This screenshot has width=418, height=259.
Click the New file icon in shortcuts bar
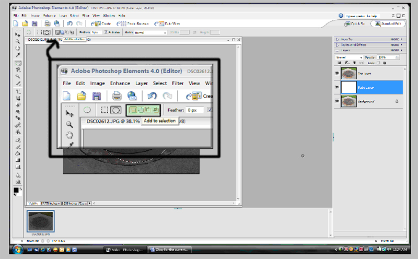click(16, 23)
